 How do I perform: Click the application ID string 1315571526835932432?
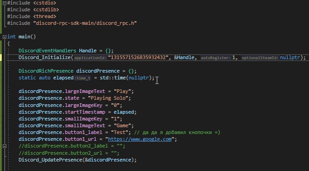coord(138,57)
